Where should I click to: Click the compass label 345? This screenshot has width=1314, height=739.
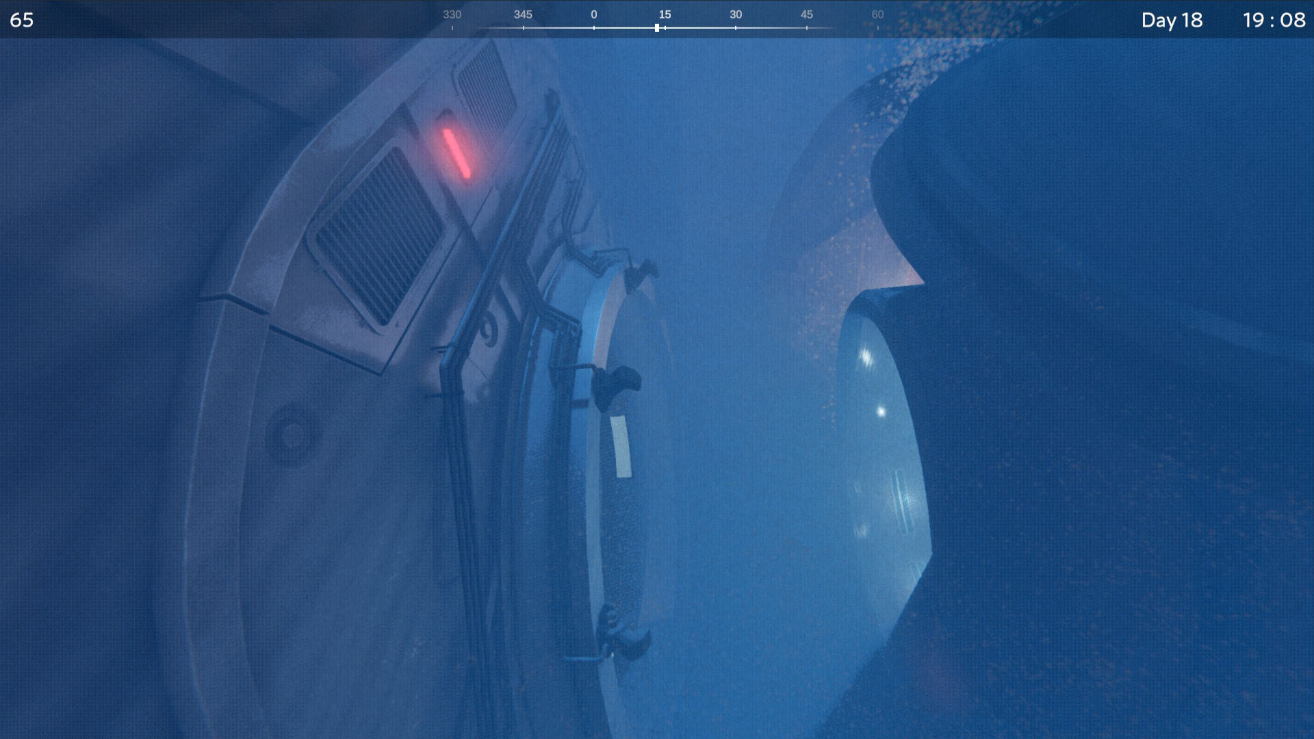[x=523, y=14]
